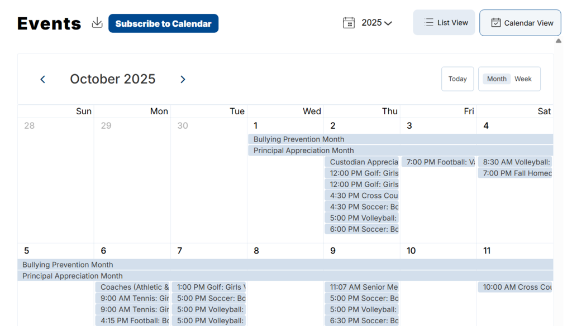Click the scroll-to-top triangle at the right edge

(559, 40)
